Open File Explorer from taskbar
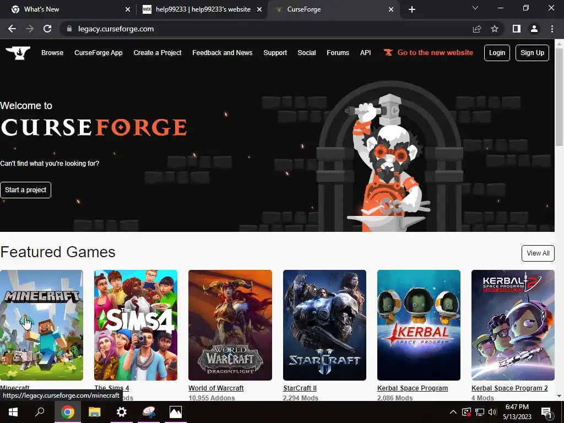 pyautogui.click(x=95, y=412)
